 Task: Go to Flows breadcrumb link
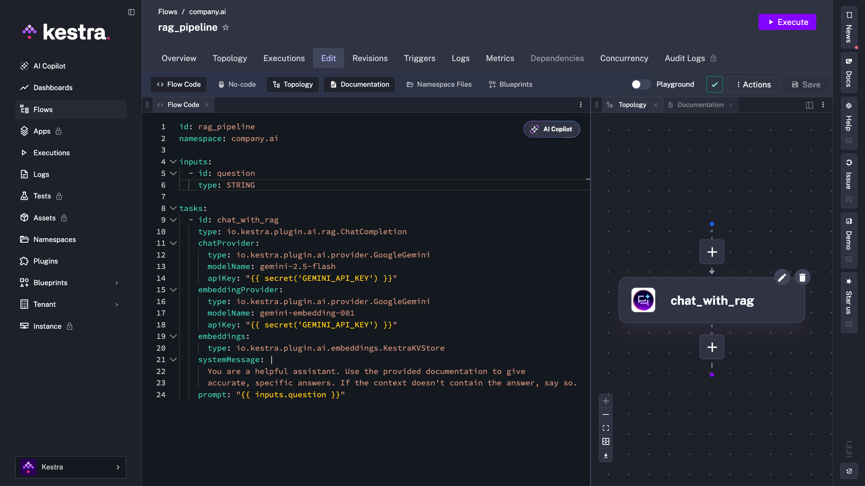coord(168,12)
